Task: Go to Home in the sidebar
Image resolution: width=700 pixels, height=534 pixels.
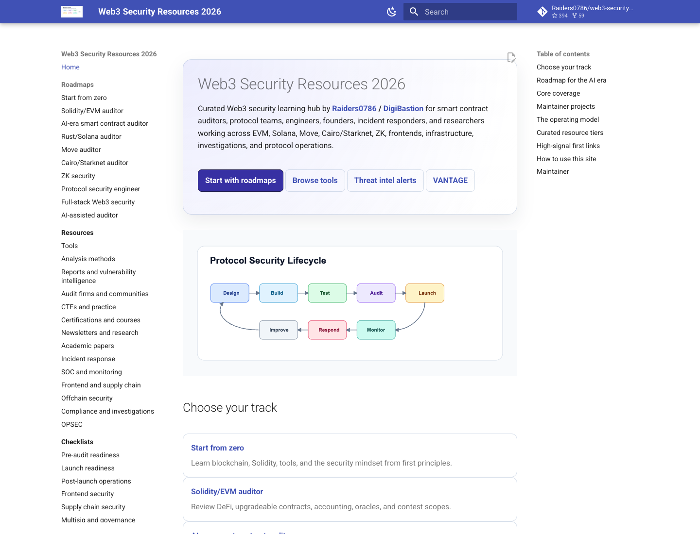Action: (x=70, y=67)
